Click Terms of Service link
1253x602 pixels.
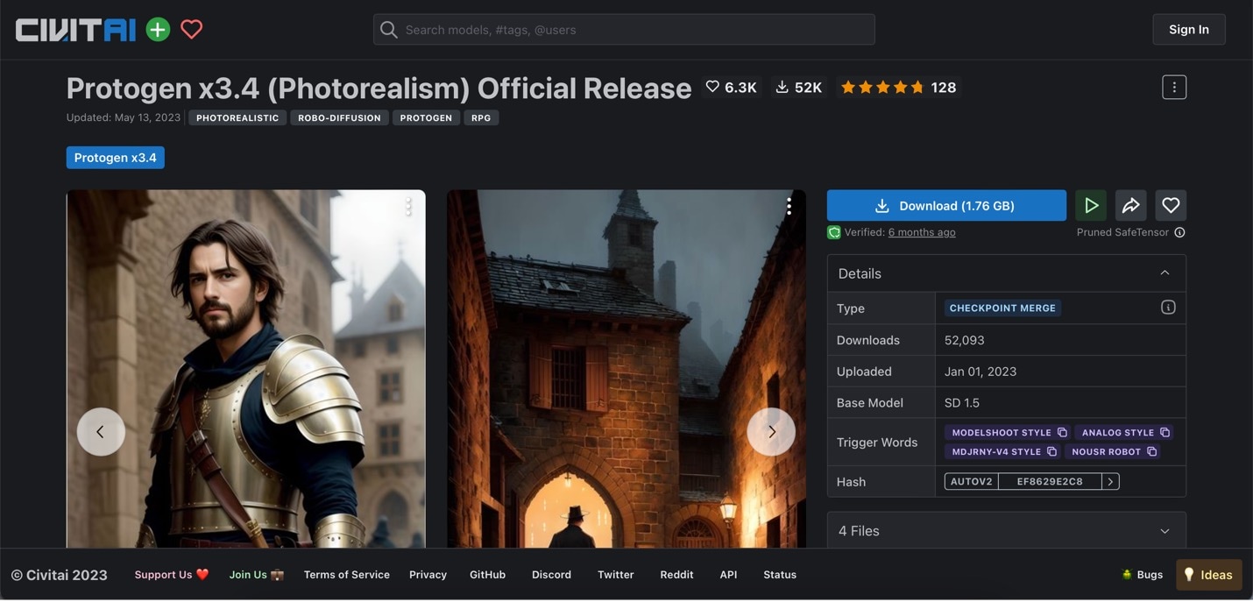pyautogui.click(x=347, y=575)
